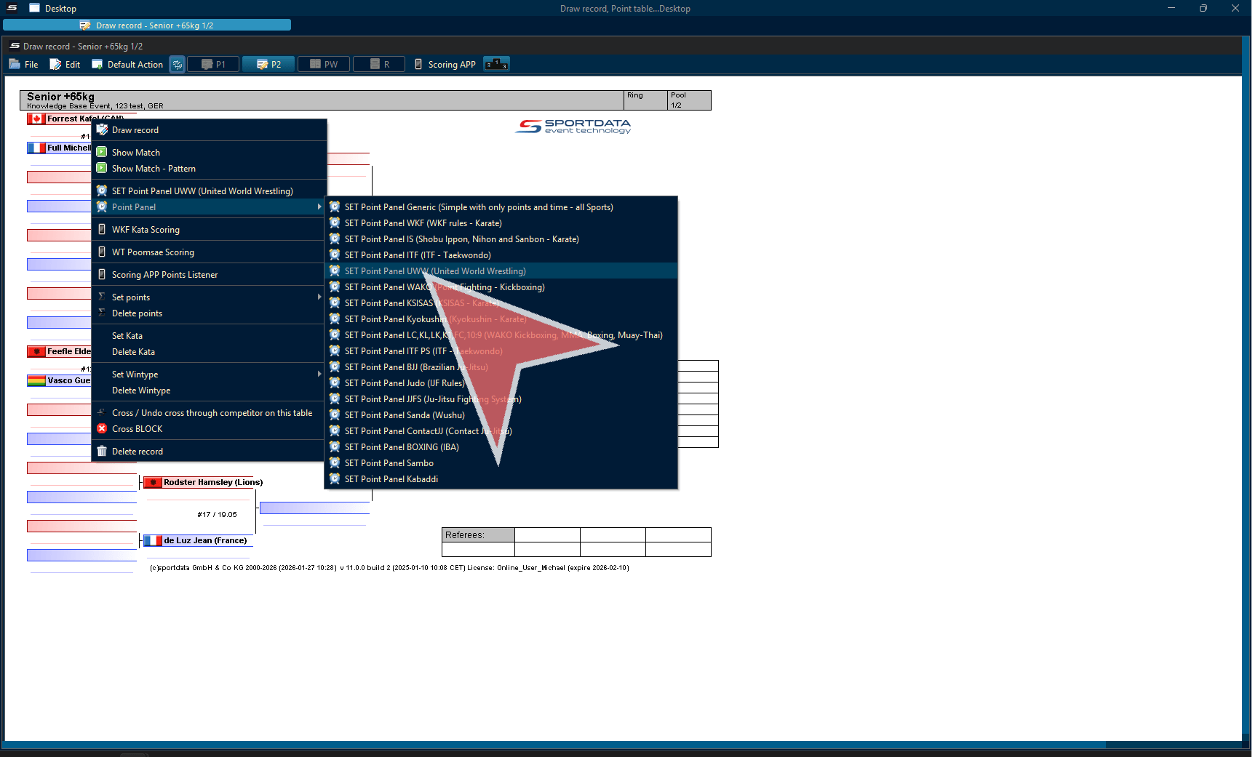Toggle the P2 view button
Viewport: 1258px width, 757px height.
[x=268, y=65]
